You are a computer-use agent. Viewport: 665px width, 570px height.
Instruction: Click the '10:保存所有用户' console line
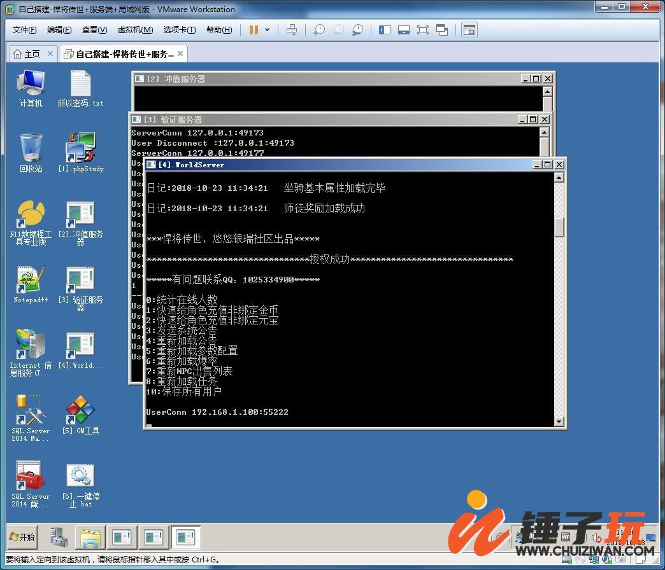point(183,391)
